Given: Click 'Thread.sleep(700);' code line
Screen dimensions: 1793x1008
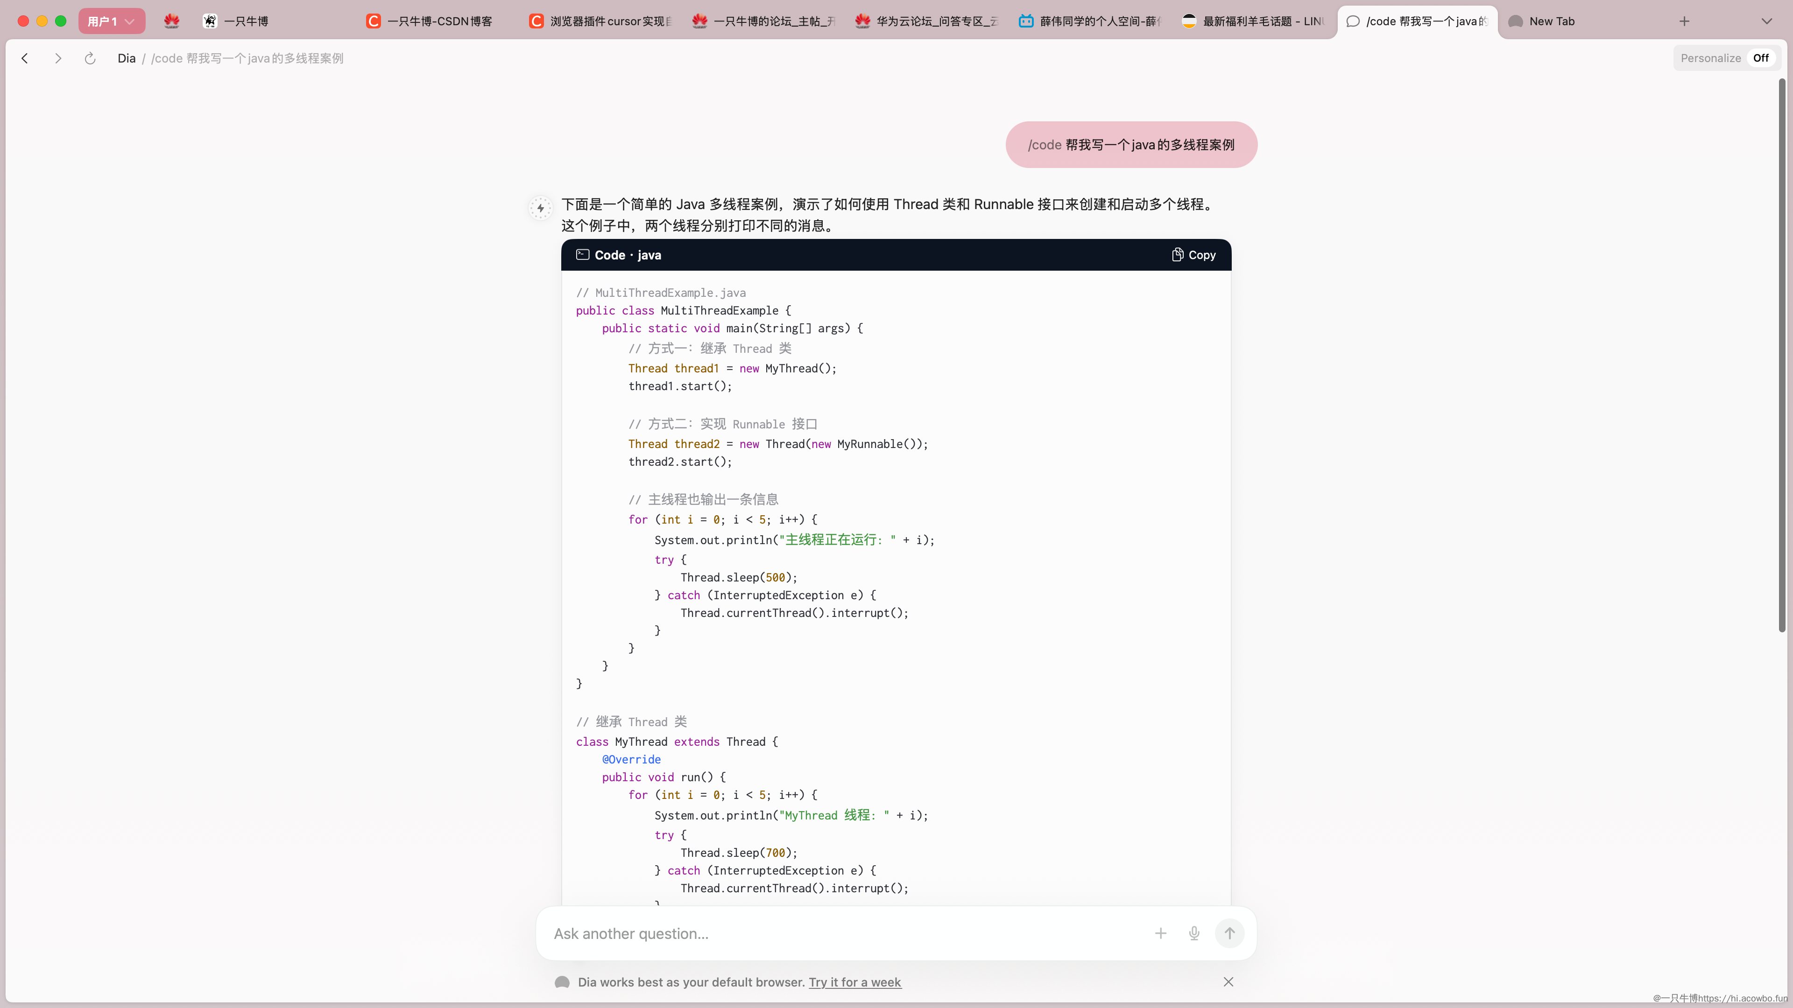Looking at the screenshot, I should (x=739, y=853).
